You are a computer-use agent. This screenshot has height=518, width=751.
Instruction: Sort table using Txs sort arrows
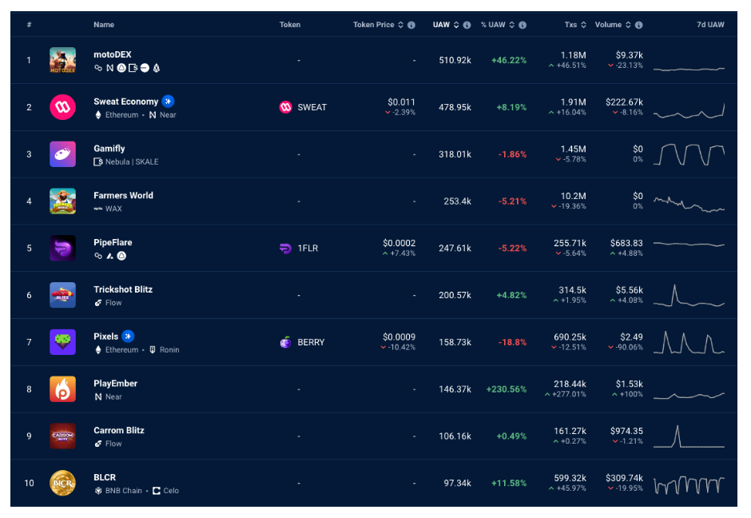(583, 25)
